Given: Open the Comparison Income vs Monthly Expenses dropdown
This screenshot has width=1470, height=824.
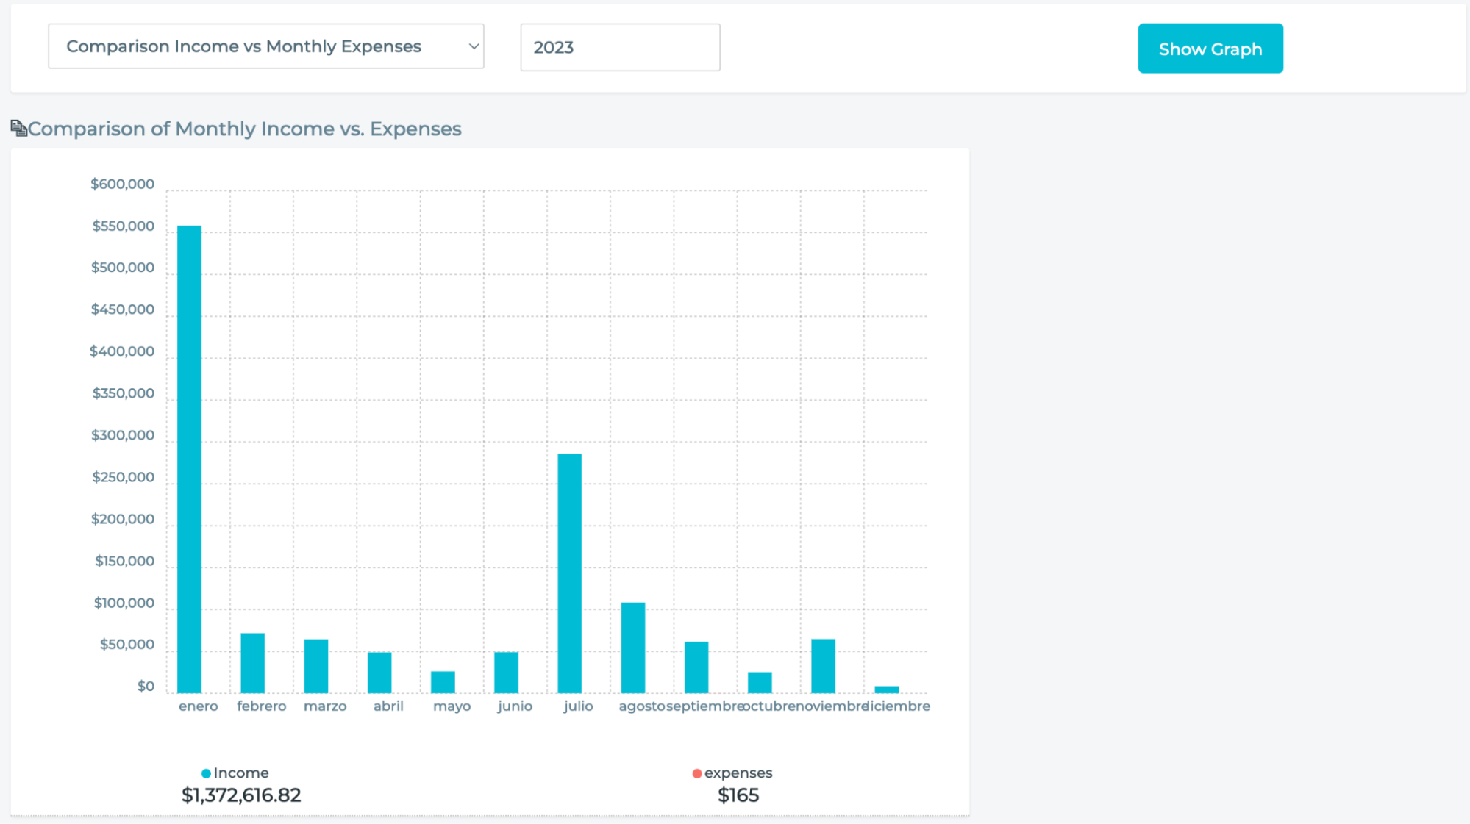Looking at the screenshot, I should pyautogui.click(x=265, y=46).
